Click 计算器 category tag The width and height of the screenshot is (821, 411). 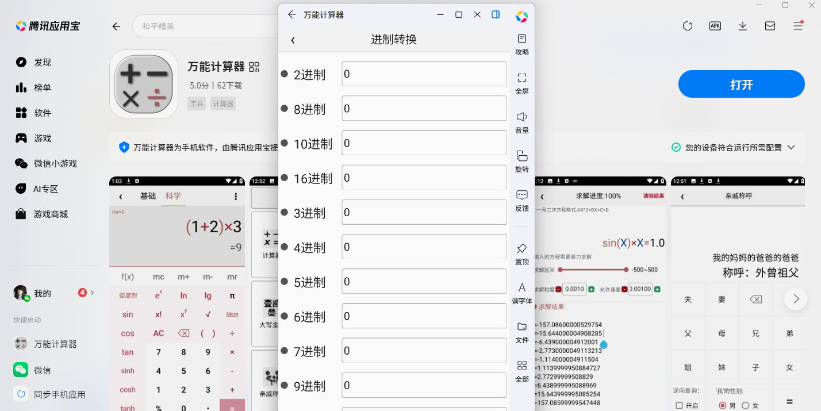(223, 103)
